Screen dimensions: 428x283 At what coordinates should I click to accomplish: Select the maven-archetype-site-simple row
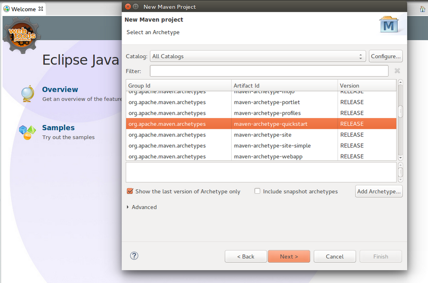[x=261, y=146]
